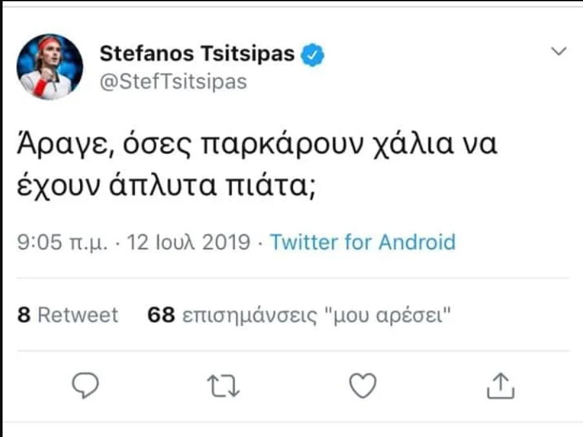Like the tweet with the heart icon
This screenshot has height=437, width=583.
click(x=362, y=385)
